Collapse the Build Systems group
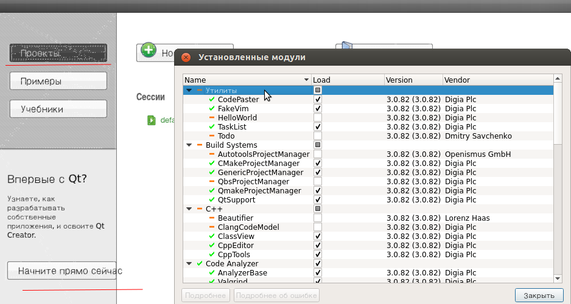 coord(189,145)
